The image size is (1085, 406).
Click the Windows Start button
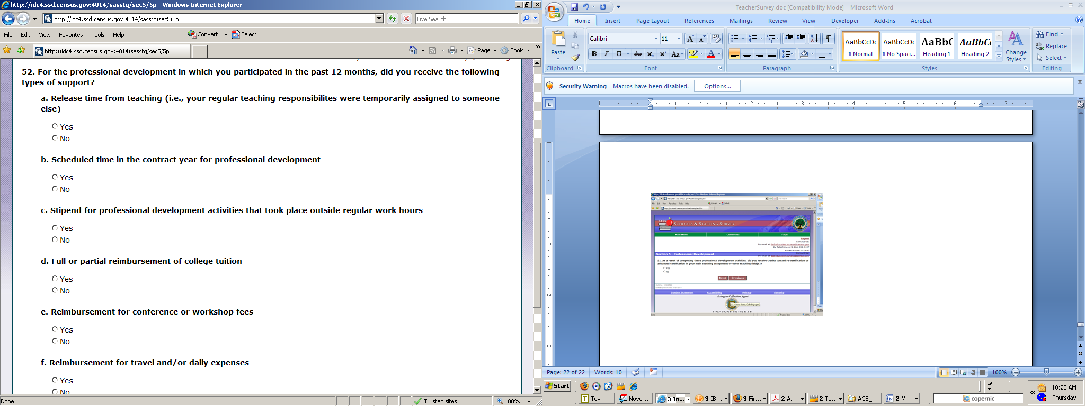[558, 386]
